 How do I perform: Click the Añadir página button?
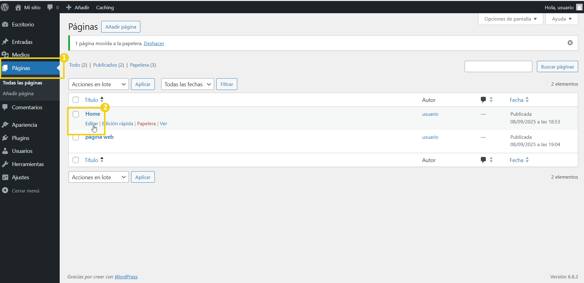point(121,27)
